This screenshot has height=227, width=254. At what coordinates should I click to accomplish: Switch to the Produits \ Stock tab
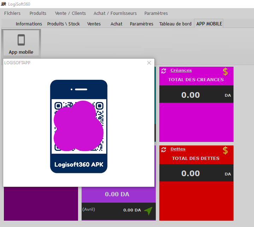click(x=64, y=24)
